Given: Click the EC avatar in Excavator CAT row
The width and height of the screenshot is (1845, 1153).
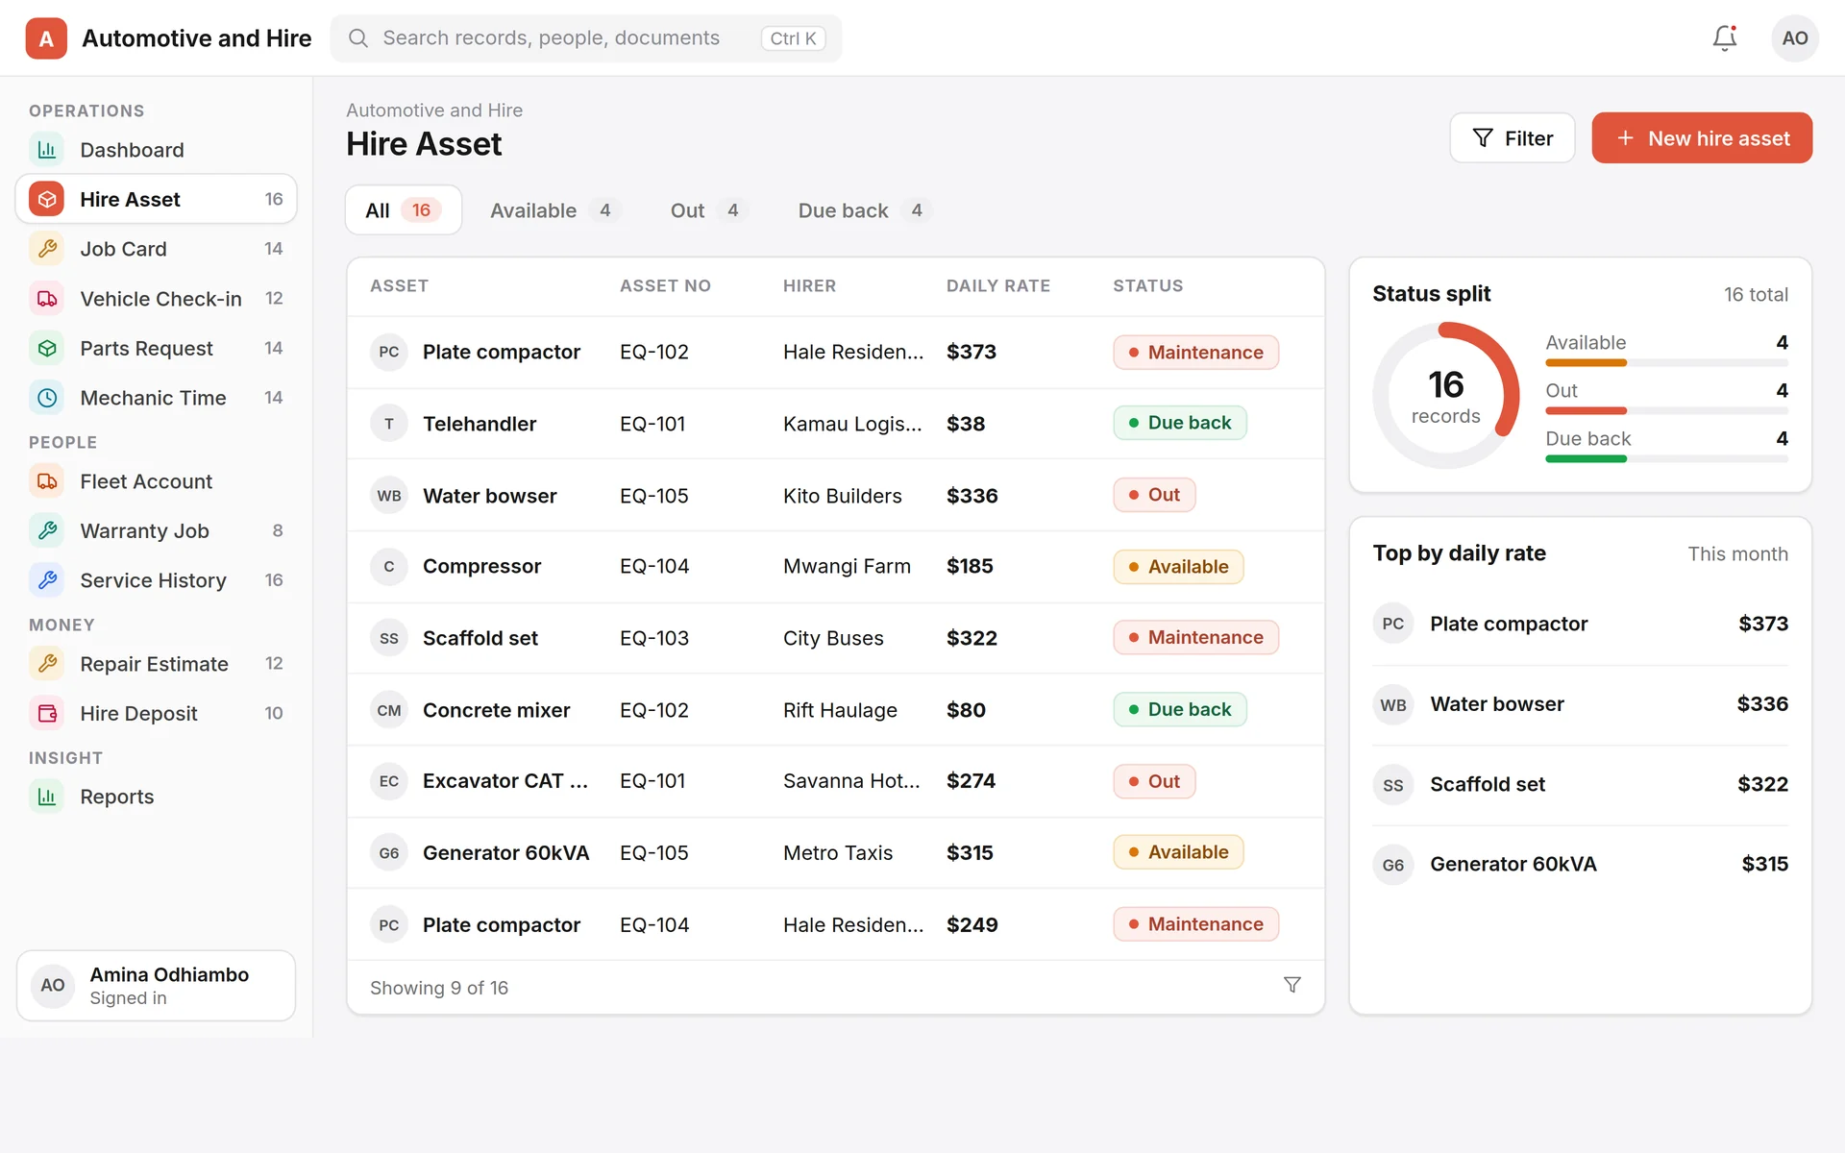Looking at the screenshot, I should tap(389, 781).
